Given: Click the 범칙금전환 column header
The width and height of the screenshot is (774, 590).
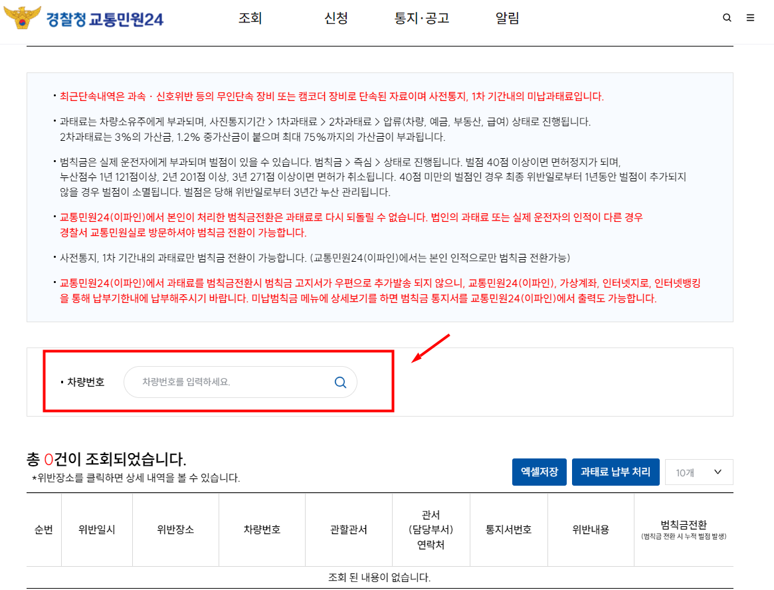Looking at the screenshot, I should coord(684,530).
